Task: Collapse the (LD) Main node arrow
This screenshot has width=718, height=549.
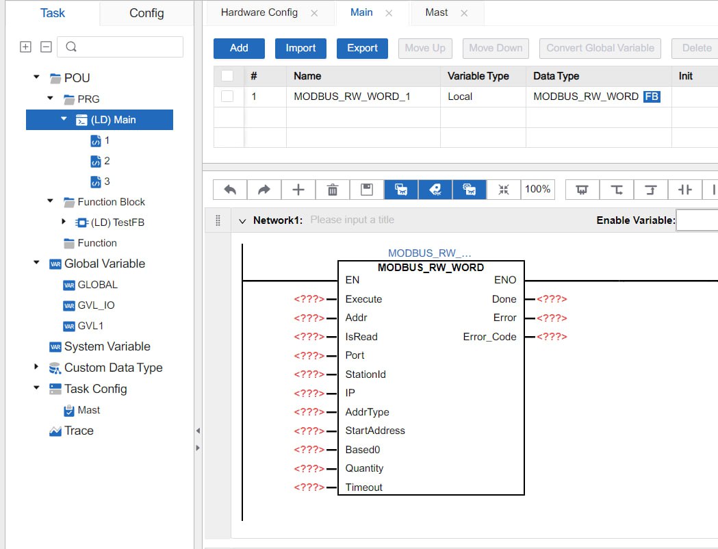Action: 64,119
